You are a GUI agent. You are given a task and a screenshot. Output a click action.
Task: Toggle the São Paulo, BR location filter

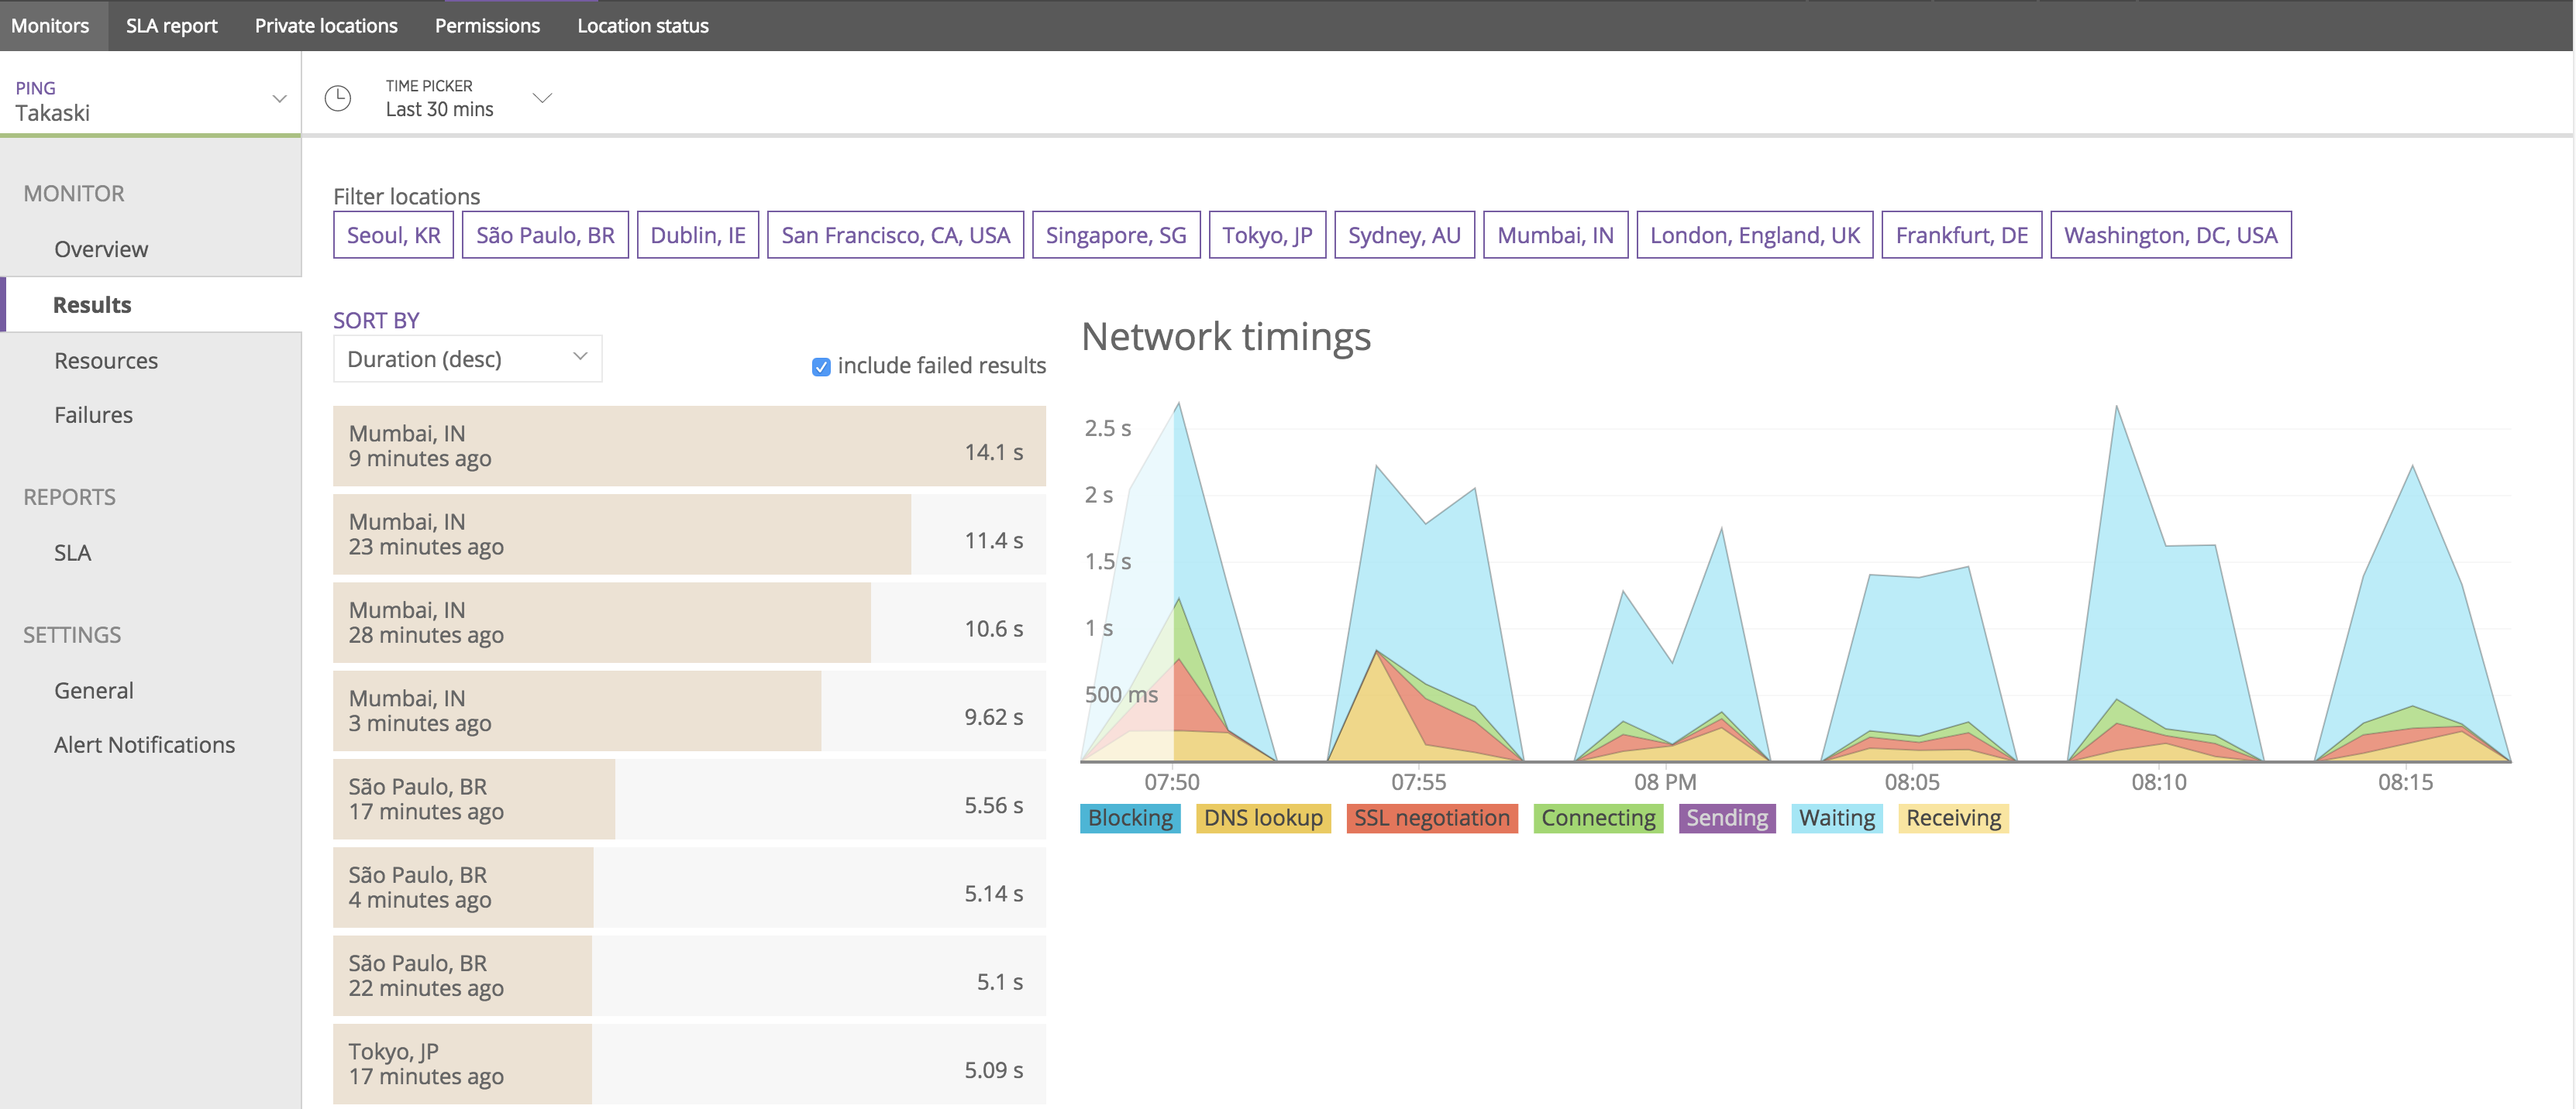click(x=545, y=235)
